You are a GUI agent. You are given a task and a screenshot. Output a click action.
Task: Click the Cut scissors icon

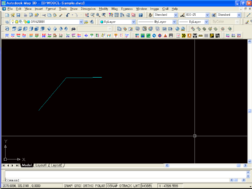pyautogui.click(x=44, y=15)
